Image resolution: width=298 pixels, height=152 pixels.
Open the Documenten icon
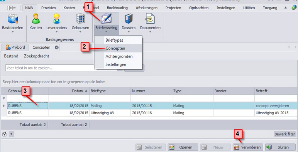pos(150,19)
